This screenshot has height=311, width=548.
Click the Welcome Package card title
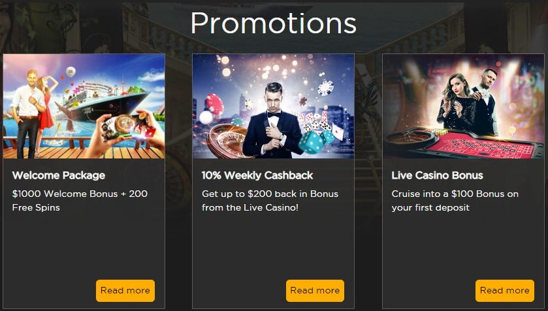(58, 175)
